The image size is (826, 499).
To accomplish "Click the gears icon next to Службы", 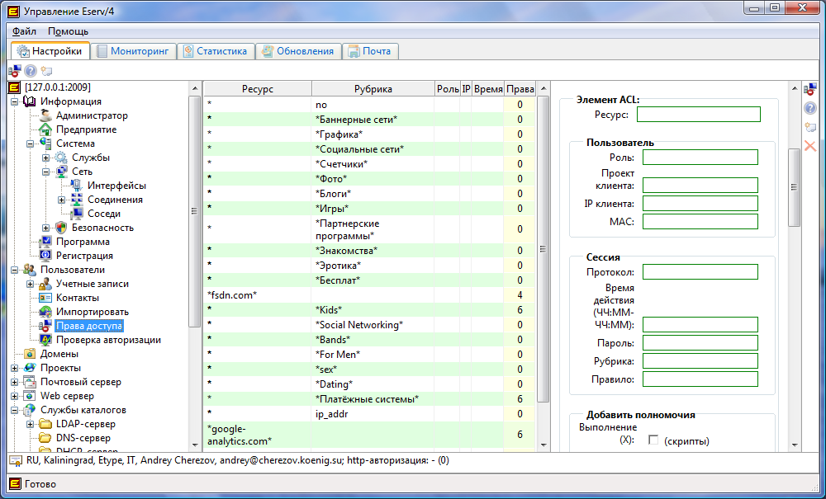I will (61, 158).
